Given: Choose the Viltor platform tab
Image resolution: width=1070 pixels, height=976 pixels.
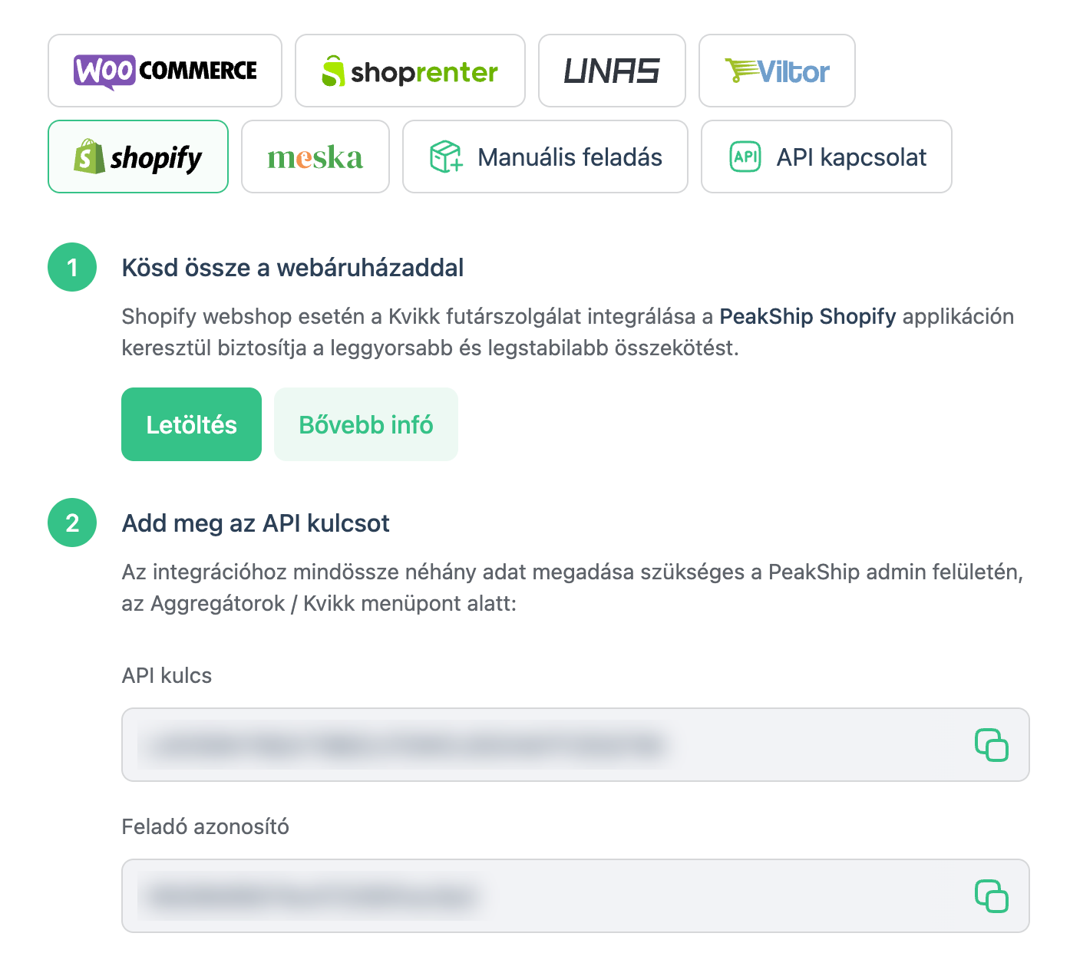Looking at the screenshot, I should (x=777, y=71).
